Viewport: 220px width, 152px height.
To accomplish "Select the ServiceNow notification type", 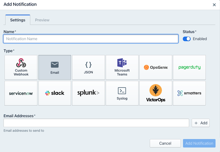I will (x=21, y=93).
